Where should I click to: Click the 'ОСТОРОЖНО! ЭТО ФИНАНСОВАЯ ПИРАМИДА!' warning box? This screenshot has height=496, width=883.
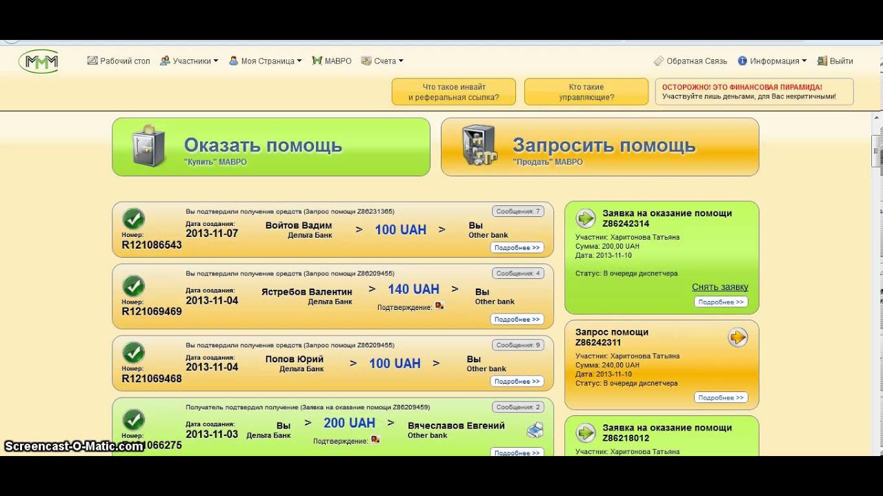(754, 92)
